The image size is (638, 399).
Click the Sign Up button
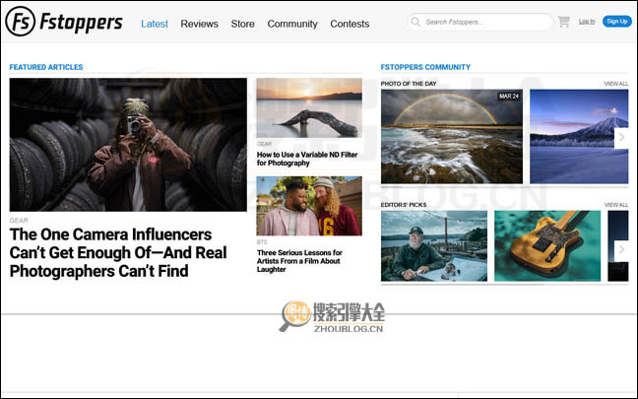[616, 21]
